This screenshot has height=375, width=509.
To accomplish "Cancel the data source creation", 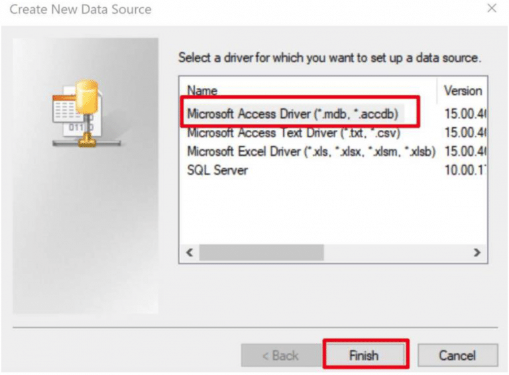I will point(457,356).
